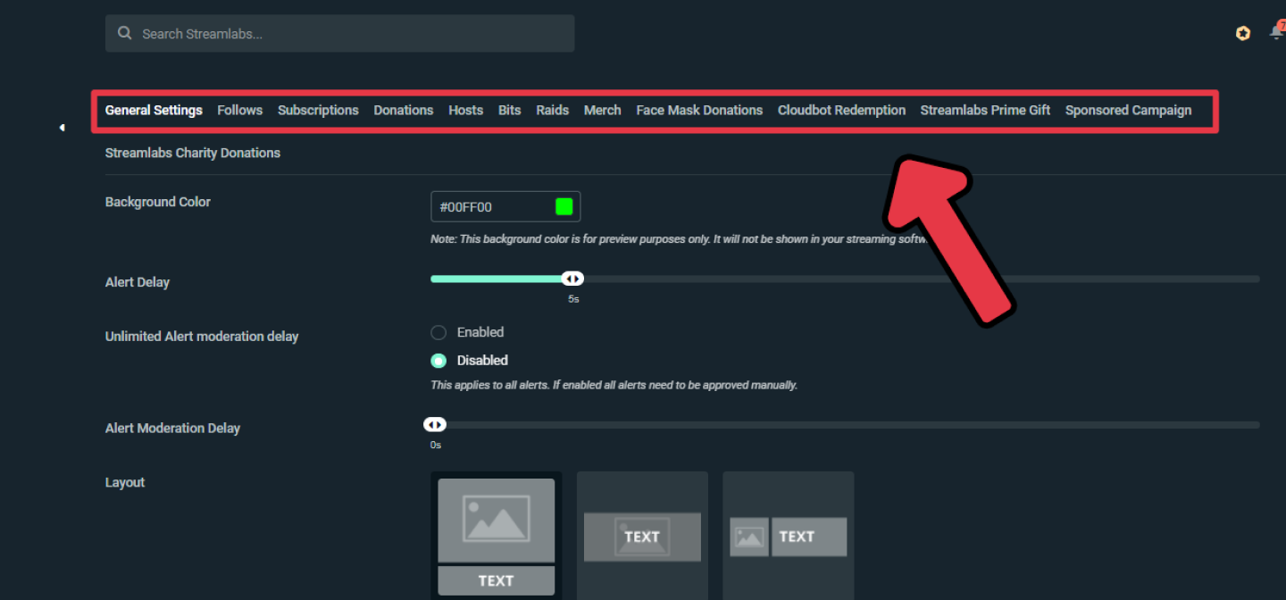Choose image-beside-text layout thumbnail
The height and width of the screenshot is (600, 1286).
789,536
